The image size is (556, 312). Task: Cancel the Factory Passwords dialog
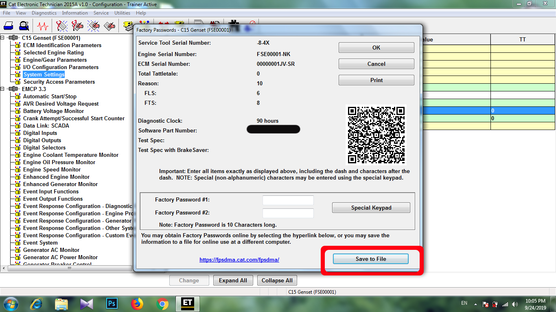tap(377, 64)
